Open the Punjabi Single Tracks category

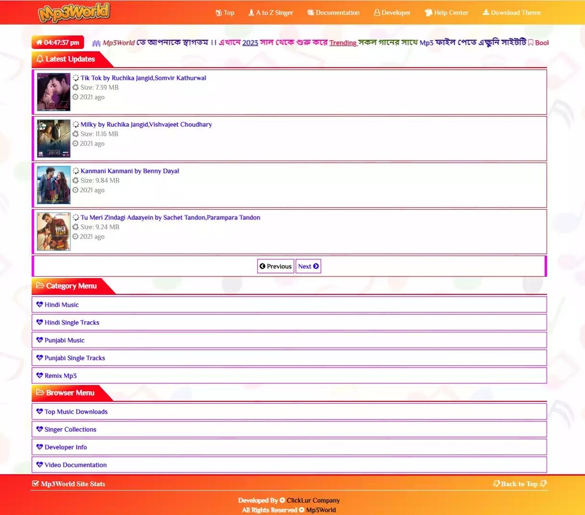289,358
